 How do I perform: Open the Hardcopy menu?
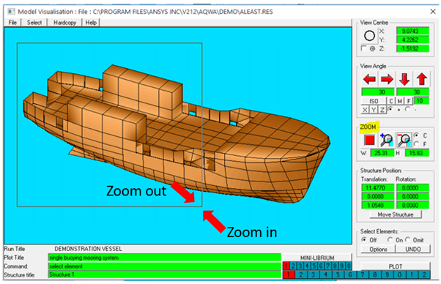click(x=64, y=23)
